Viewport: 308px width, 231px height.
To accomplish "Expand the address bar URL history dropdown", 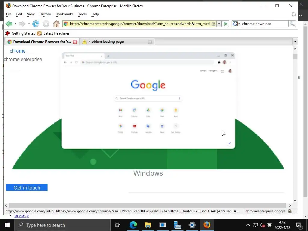I will click(219, 24).
